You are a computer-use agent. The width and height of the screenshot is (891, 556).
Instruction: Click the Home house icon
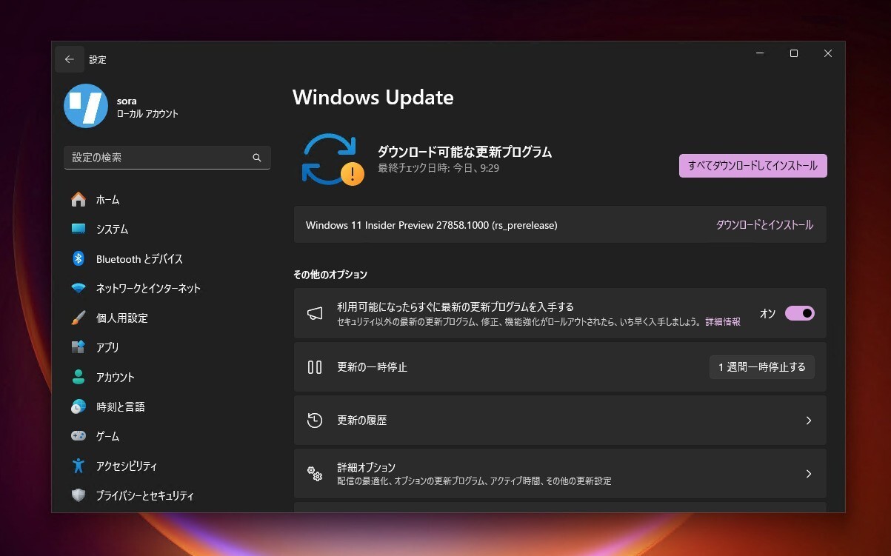[x=79, y=199]
